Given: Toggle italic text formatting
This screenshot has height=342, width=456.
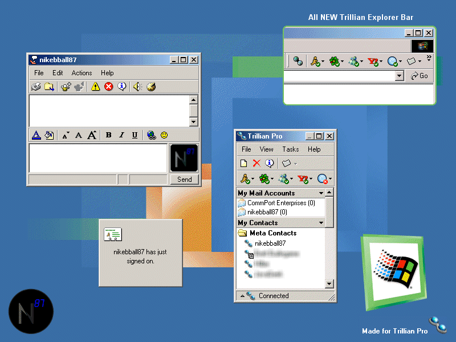Looking at the screenshot, I should [x=121, y=135].
